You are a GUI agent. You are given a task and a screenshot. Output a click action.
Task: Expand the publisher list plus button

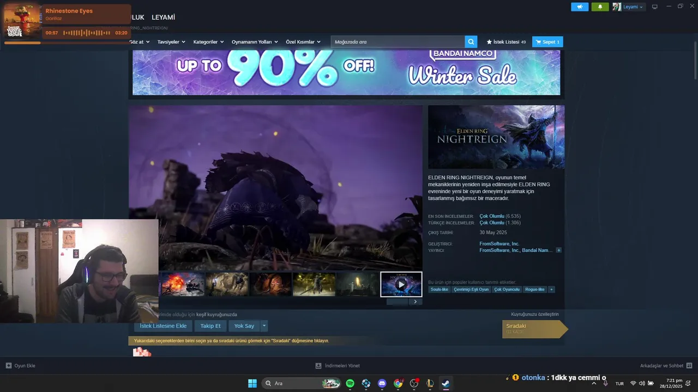pos(558,250)
